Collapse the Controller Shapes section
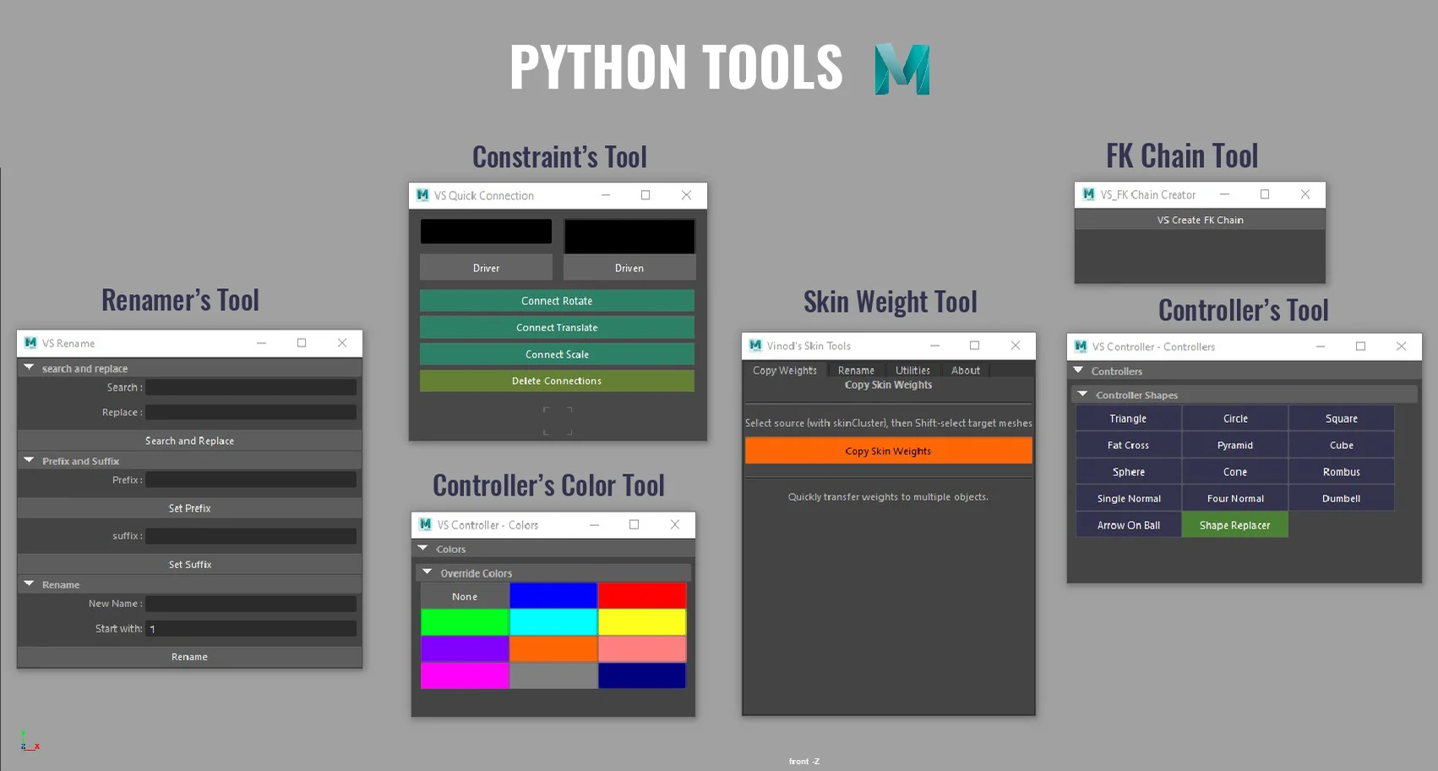 (1083, 394)
